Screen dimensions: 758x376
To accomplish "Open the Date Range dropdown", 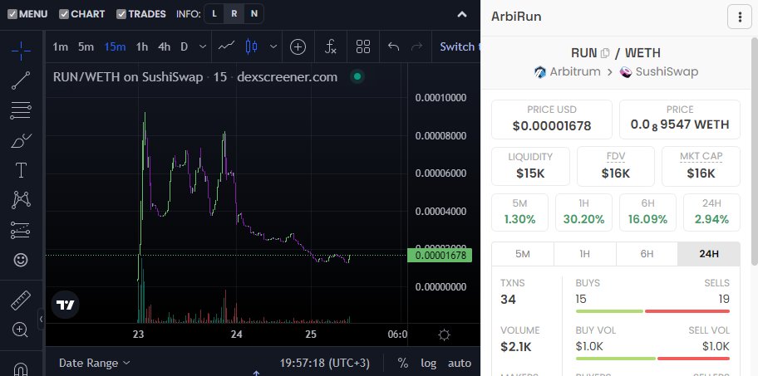I will pos(94,363).
